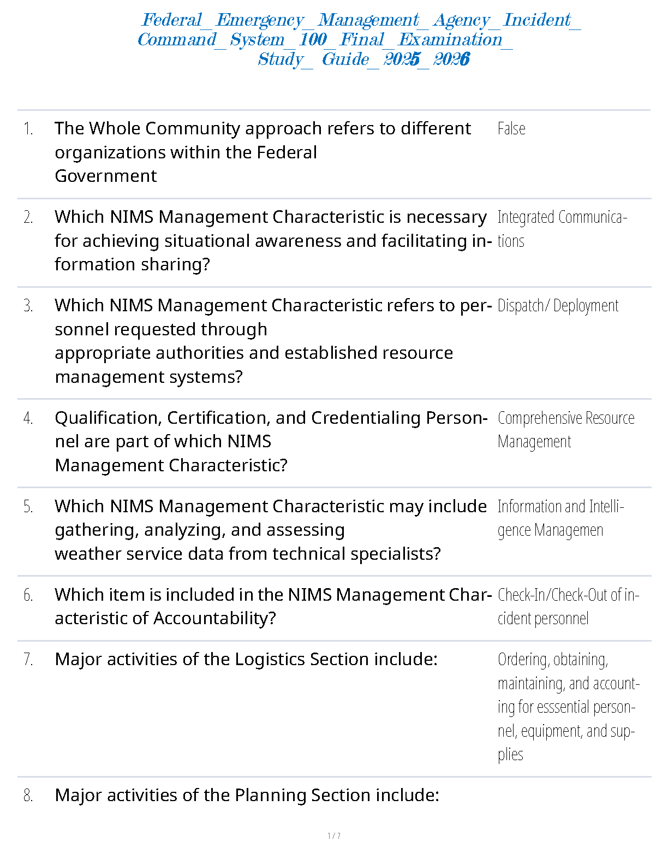Click the number "1." list marker

(28, 129)
